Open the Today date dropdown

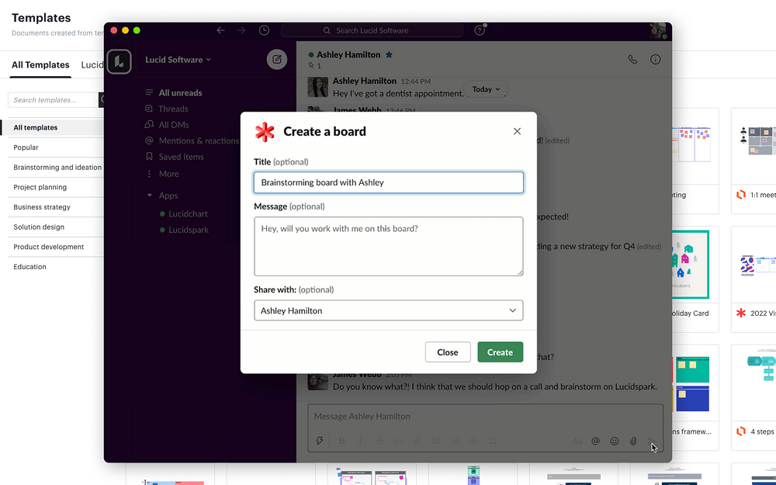tap(486, 89)
